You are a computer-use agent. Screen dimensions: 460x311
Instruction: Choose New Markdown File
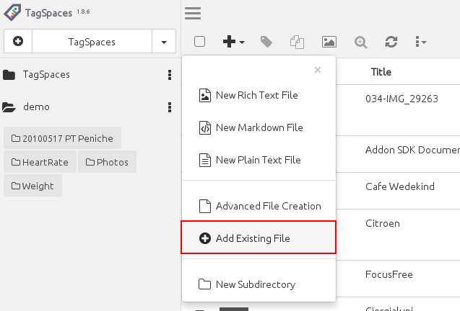tap(259, 128)
